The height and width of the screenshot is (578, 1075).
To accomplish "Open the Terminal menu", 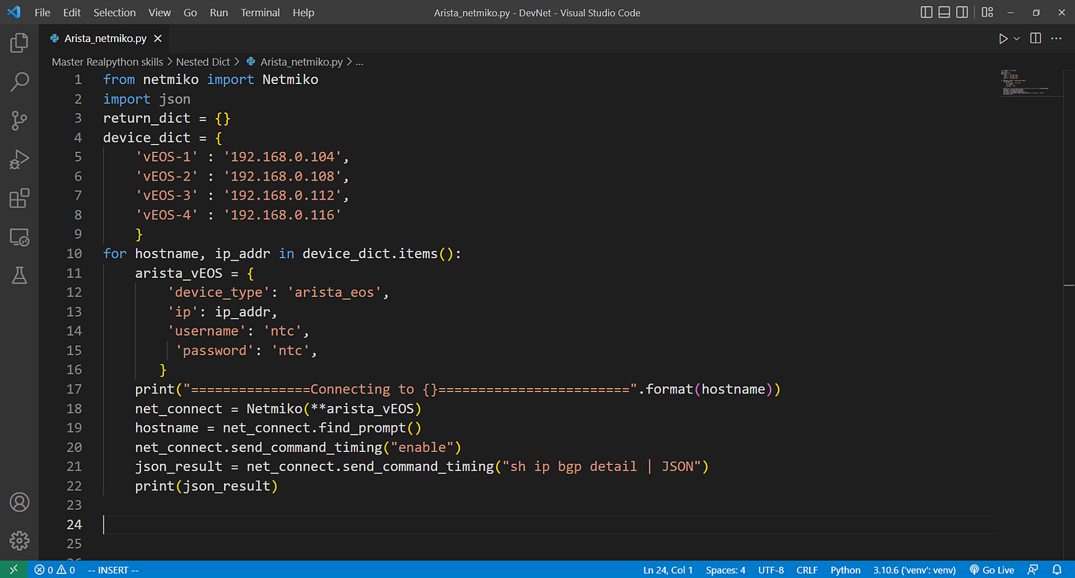I will pyautogui.click(x=260, y=12).
